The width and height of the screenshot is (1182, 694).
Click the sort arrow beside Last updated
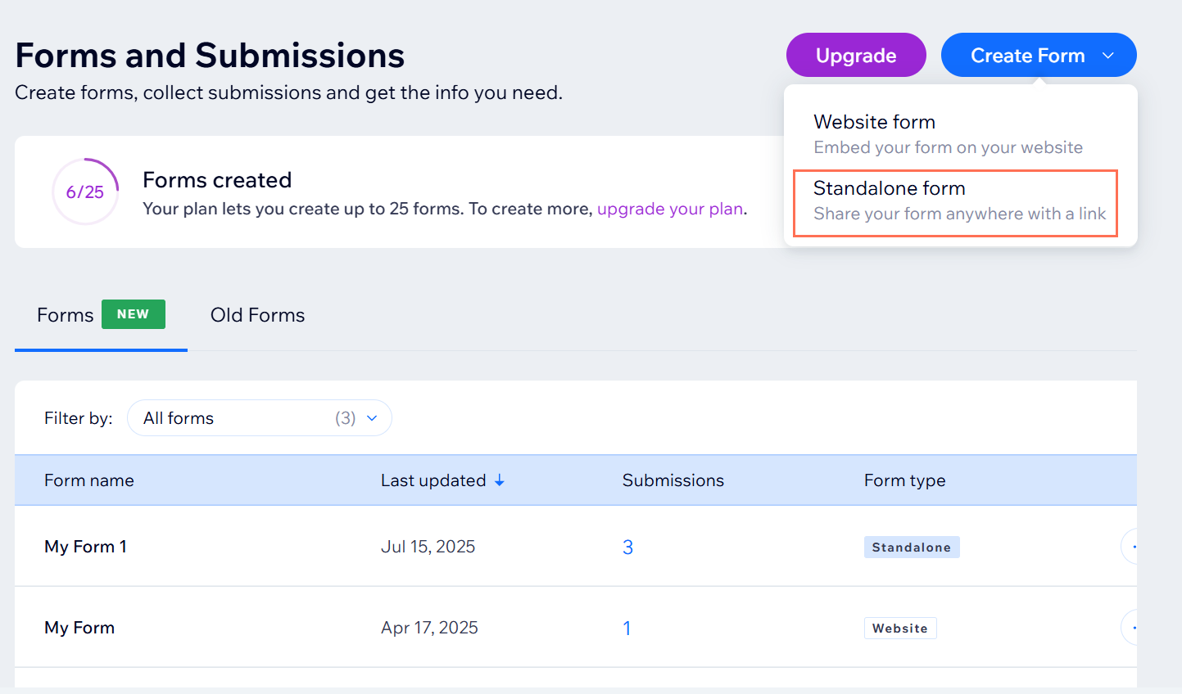[499, 480]
